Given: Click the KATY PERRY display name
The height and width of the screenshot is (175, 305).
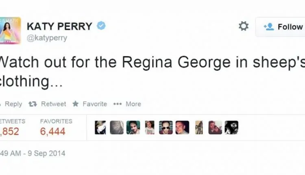Looking at the screenshot, I should click(x=59, y=26).
